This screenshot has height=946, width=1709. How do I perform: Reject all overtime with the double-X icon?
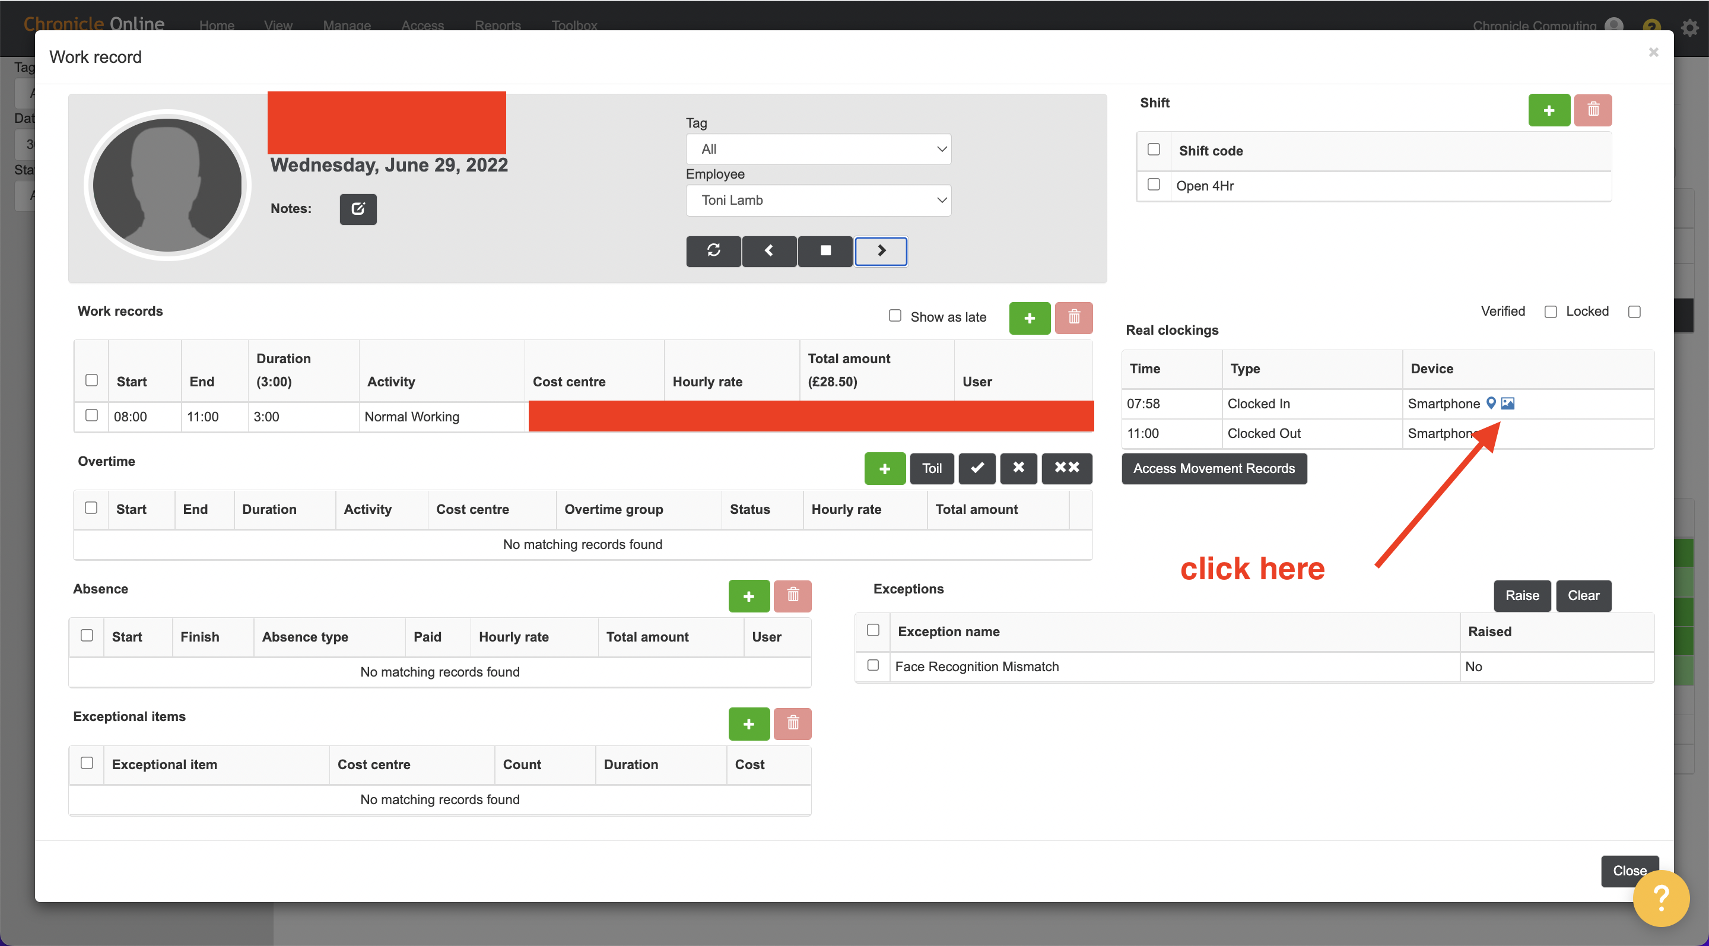1066,468
